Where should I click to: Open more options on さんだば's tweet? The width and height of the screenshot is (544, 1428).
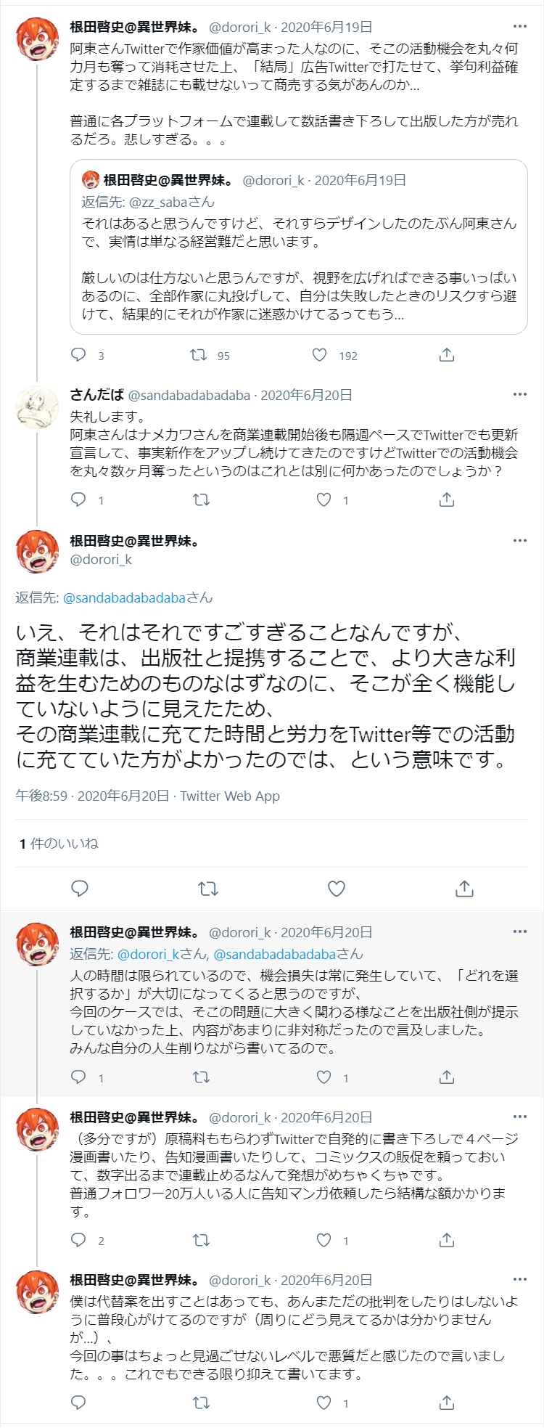pyautogui.click(x=519, y=394)
